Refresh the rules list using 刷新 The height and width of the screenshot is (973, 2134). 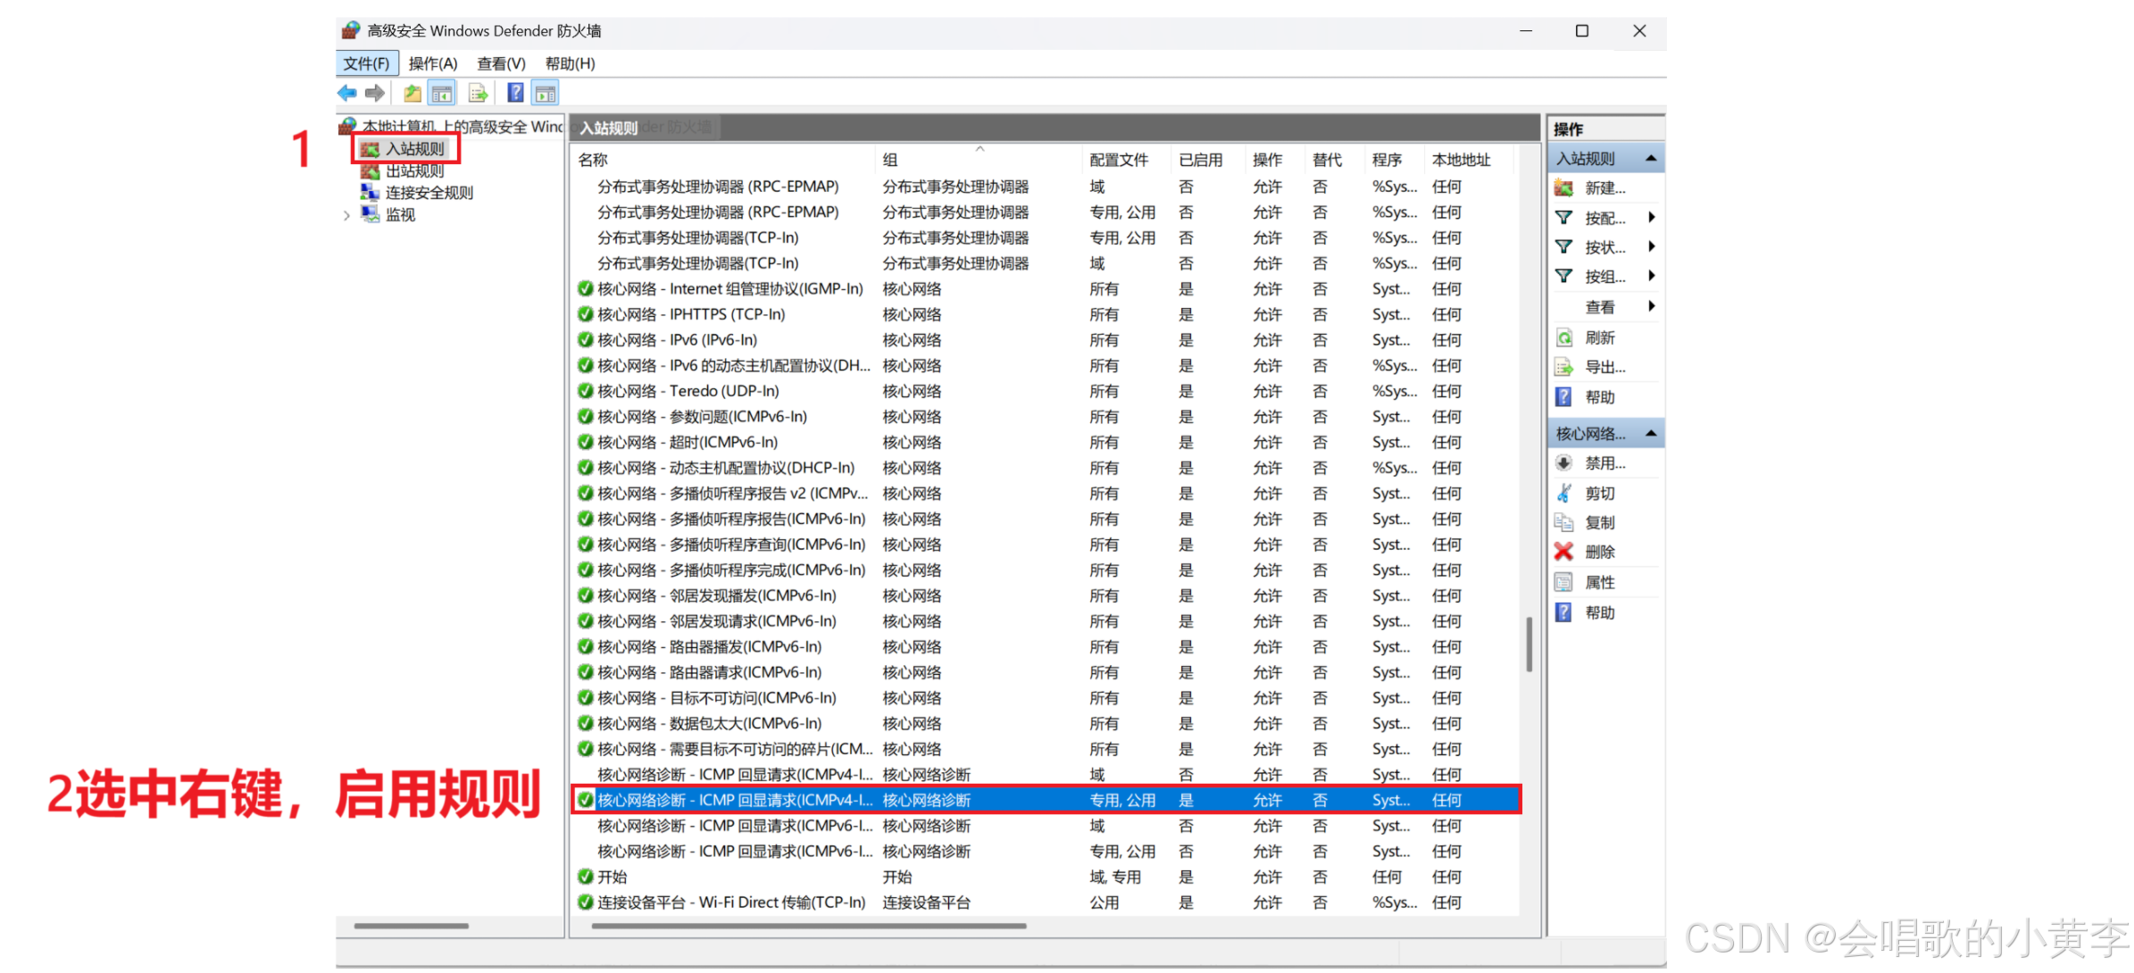point(1600,337)
